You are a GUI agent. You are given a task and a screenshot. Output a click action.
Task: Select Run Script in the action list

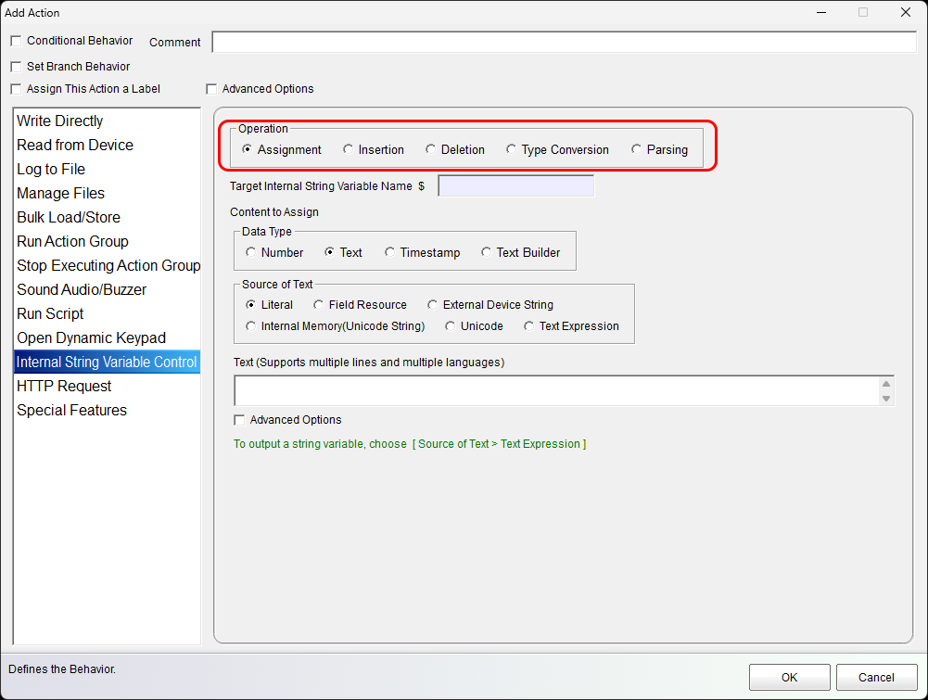(x=50, y=314)
